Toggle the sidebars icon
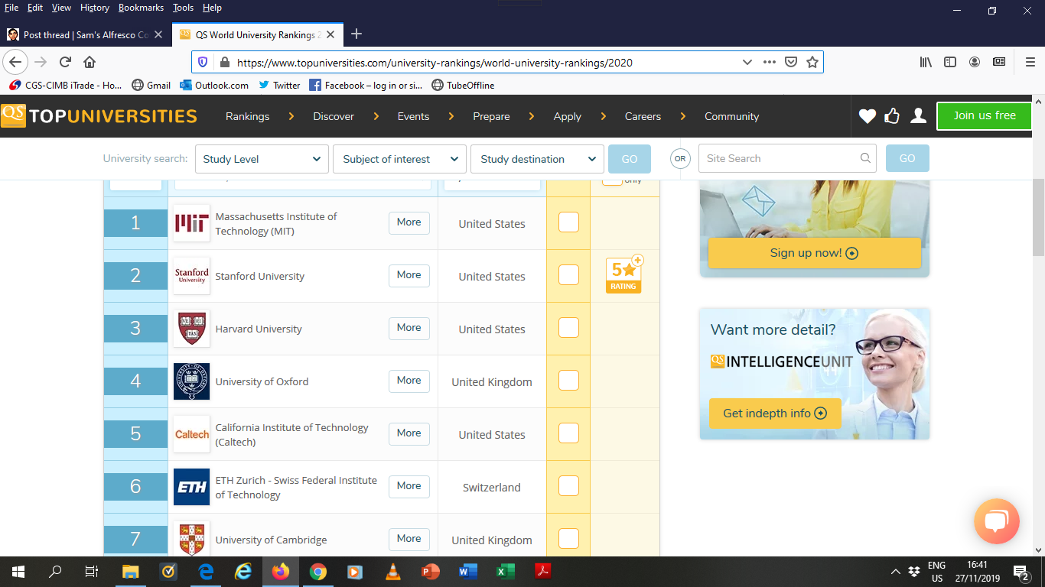The height and width of the screenshot is (587, 1045). (950, 62)
